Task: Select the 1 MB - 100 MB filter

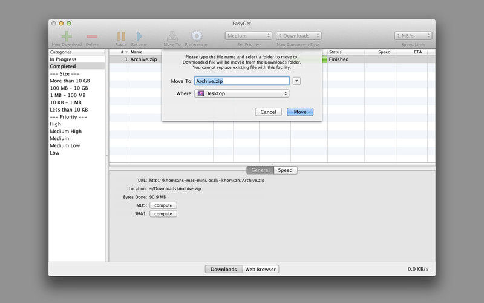Action: click(77, 95)
